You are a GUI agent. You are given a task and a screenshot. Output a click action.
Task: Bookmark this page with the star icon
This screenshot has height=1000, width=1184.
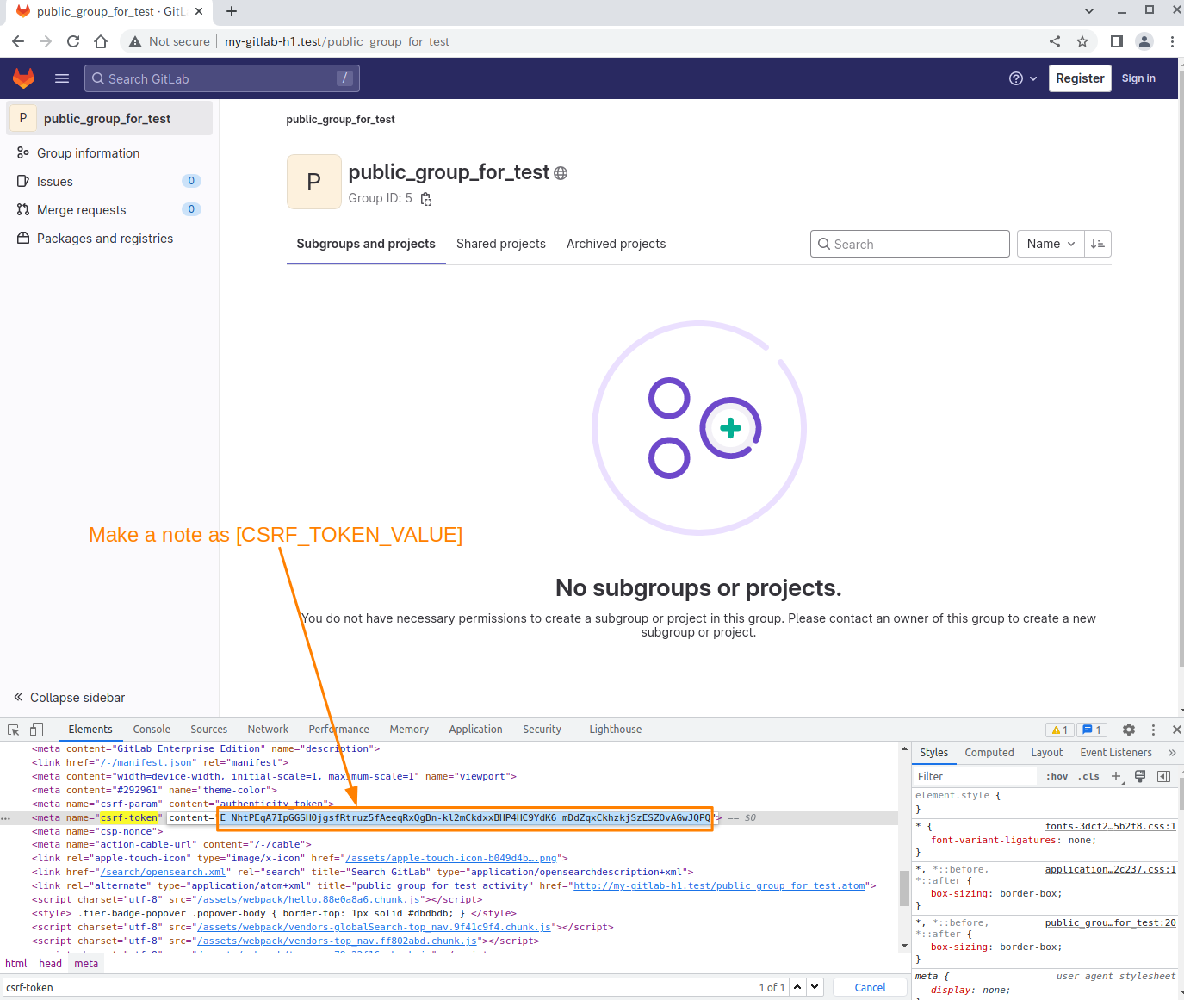tap(1082, 41)
